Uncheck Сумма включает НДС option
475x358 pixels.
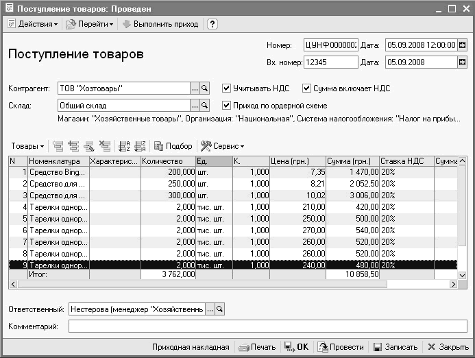[306, 88]
